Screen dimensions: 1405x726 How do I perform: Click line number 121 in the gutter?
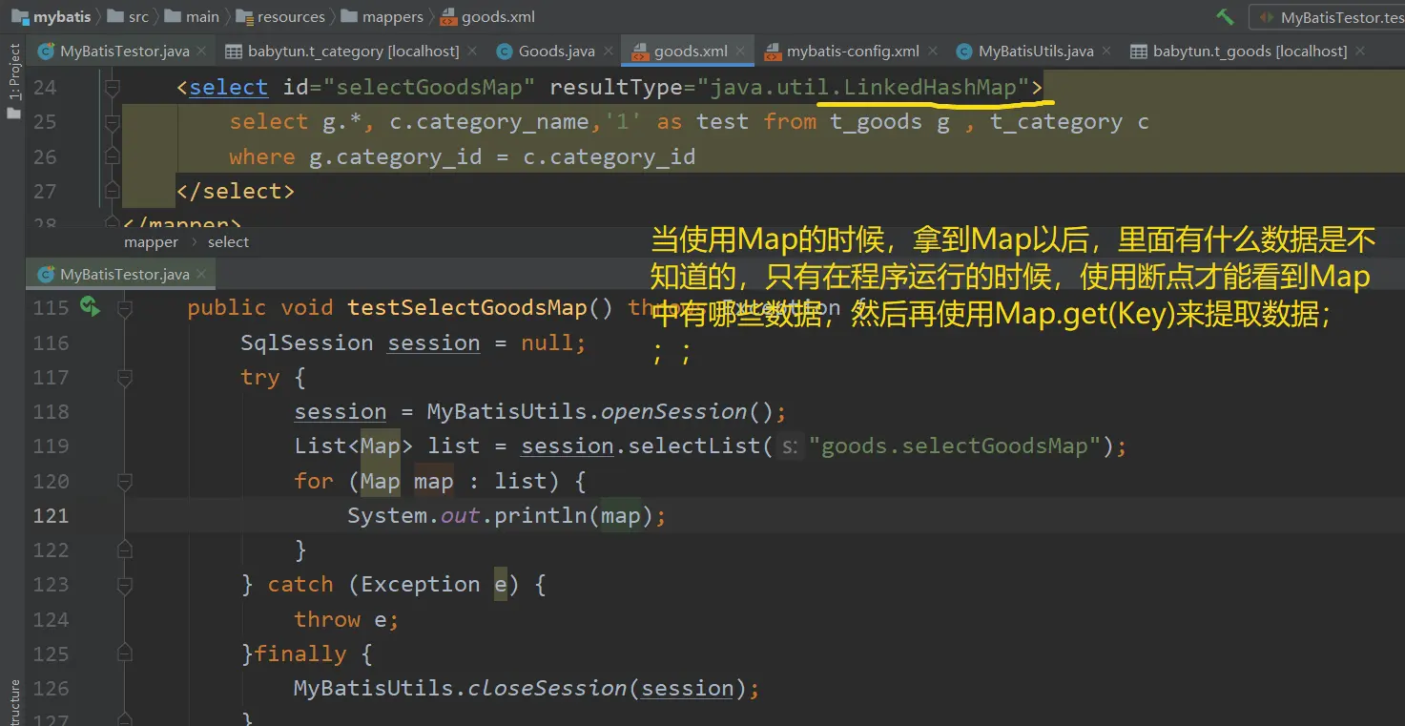[x=51, y=516]
